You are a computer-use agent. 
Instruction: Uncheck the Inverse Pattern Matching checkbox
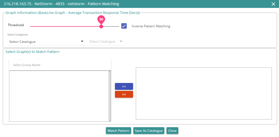tap(124, 26)
